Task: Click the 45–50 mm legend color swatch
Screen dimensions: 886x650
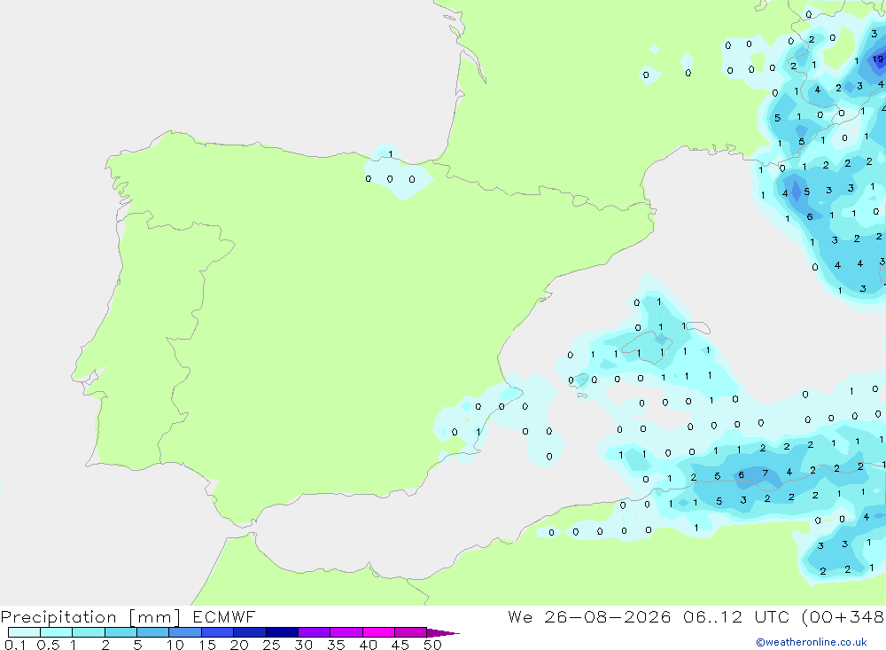Action: [x=411, y=632]
